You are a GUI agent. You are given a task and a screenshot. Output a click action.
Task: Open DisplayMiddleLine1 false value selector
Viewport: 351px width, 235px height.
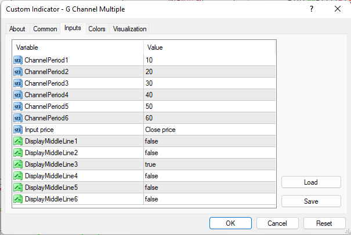[209, 141]
